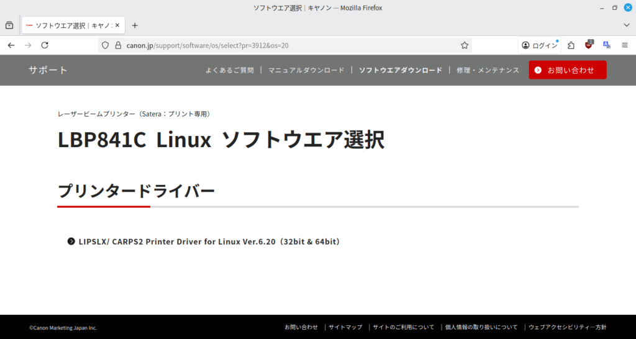This screenshot has width=636, height=339.
Task: Open the Firefox hamburger application menu
Action: click(x=625, y=45)
